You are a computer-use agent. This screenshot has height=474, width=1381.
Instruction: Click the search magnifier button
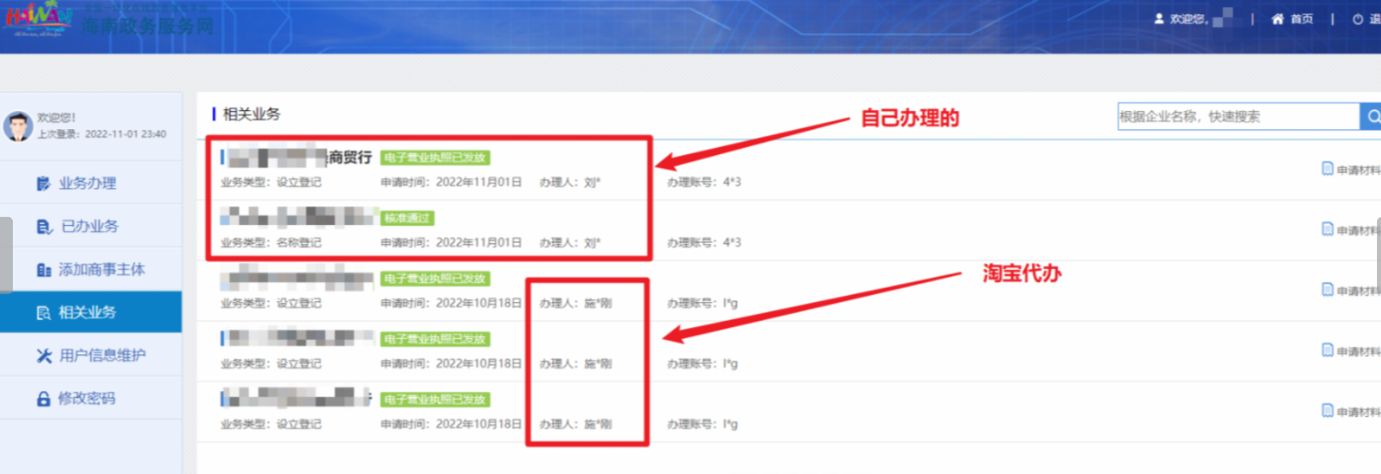(1371, 116)
